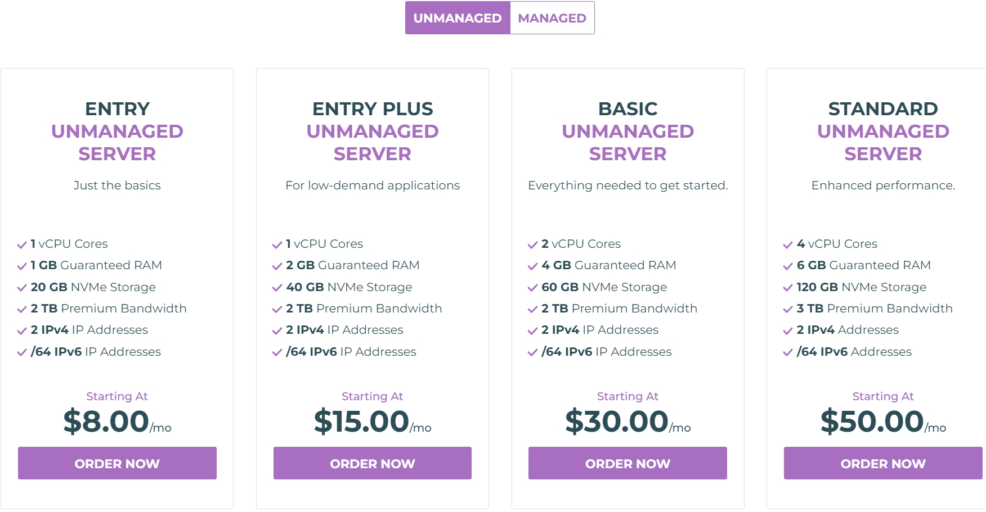
Task: Order the Standard Unmanaged Server
Action: coord(882,463)
